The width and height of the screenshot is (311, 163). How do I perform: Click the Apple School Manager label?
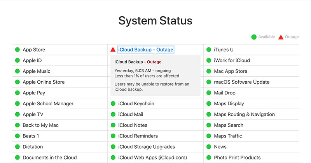click(48, 104)
